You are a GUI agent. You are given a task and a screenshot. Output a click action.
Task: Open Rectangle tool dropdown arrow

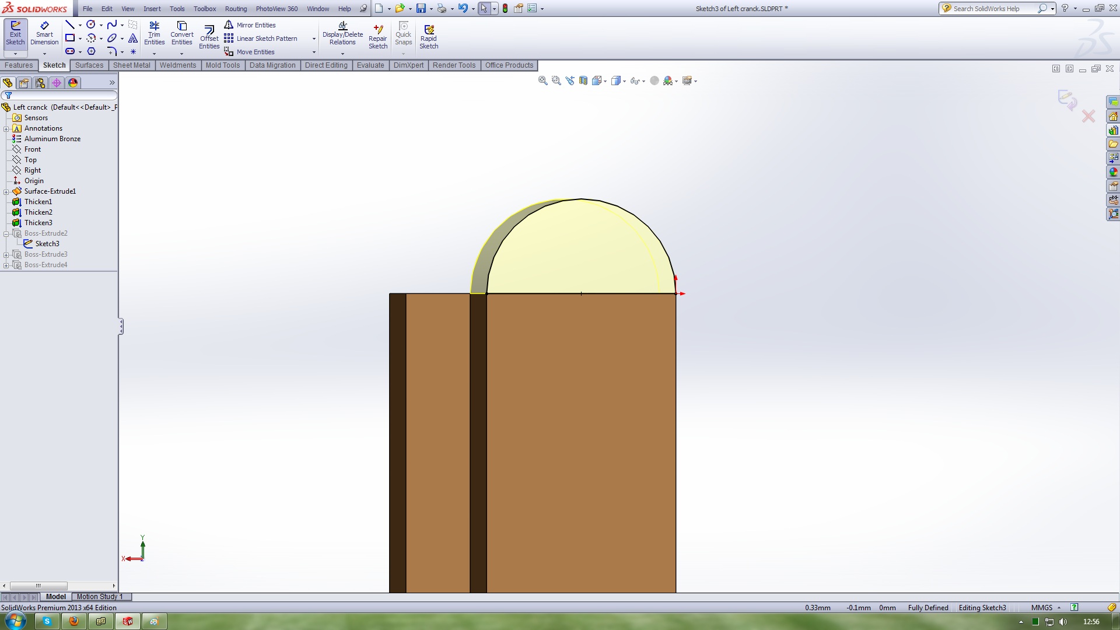80,38
